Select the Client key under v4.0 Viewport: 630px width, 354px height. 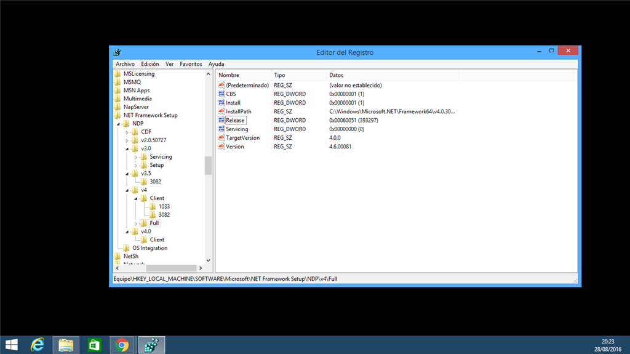(x=157, y=239)
